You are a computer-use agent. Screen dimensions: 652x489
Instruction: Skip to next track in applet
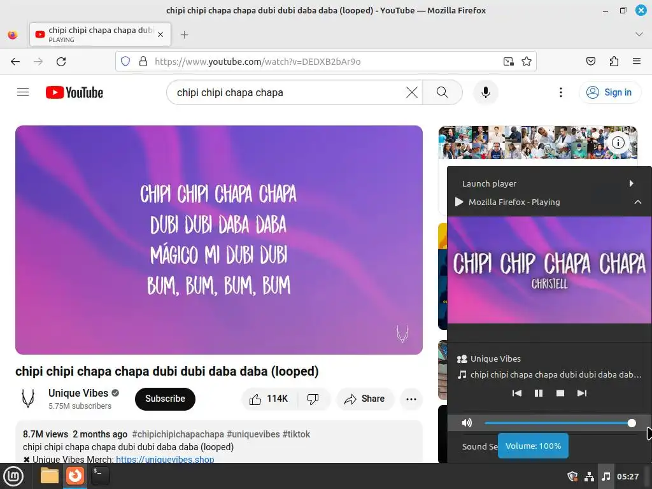(x=582, y=393)
